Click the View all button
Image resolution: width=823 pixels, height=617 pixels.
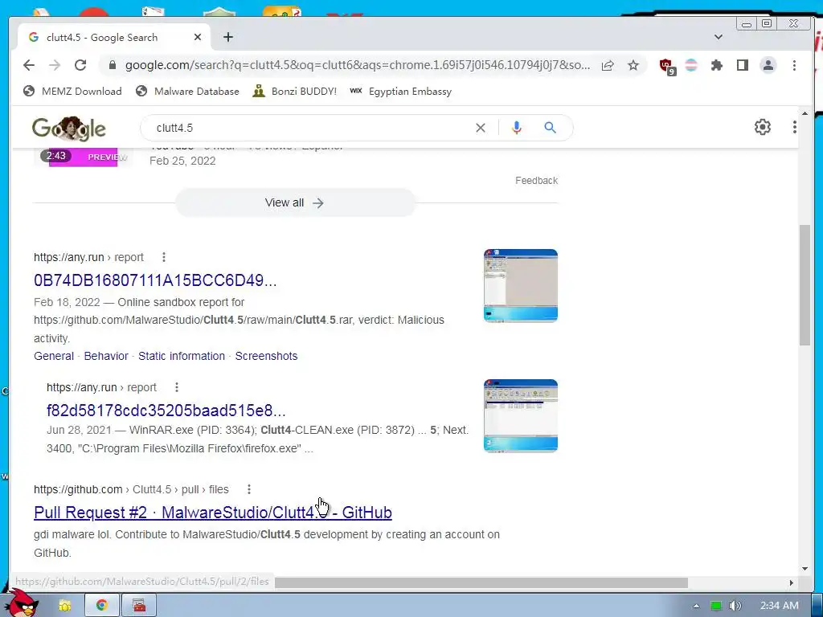point(295,202)
